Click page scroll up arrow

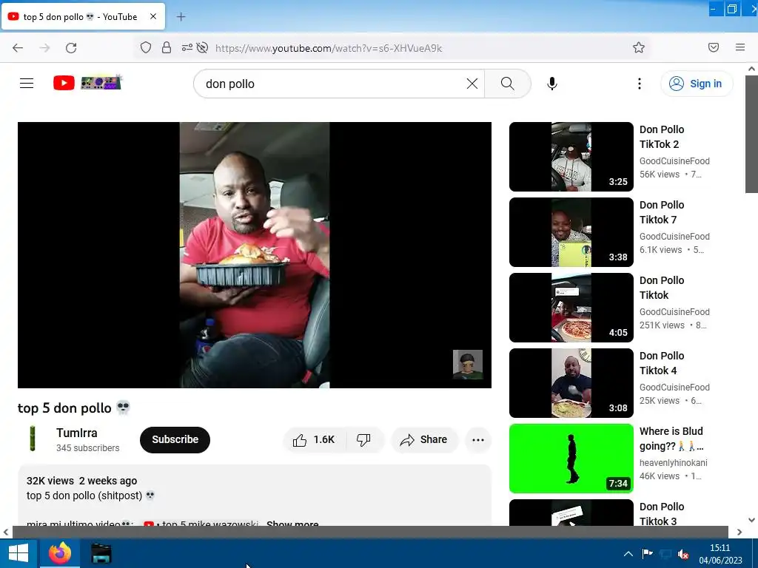click(751, 69)
